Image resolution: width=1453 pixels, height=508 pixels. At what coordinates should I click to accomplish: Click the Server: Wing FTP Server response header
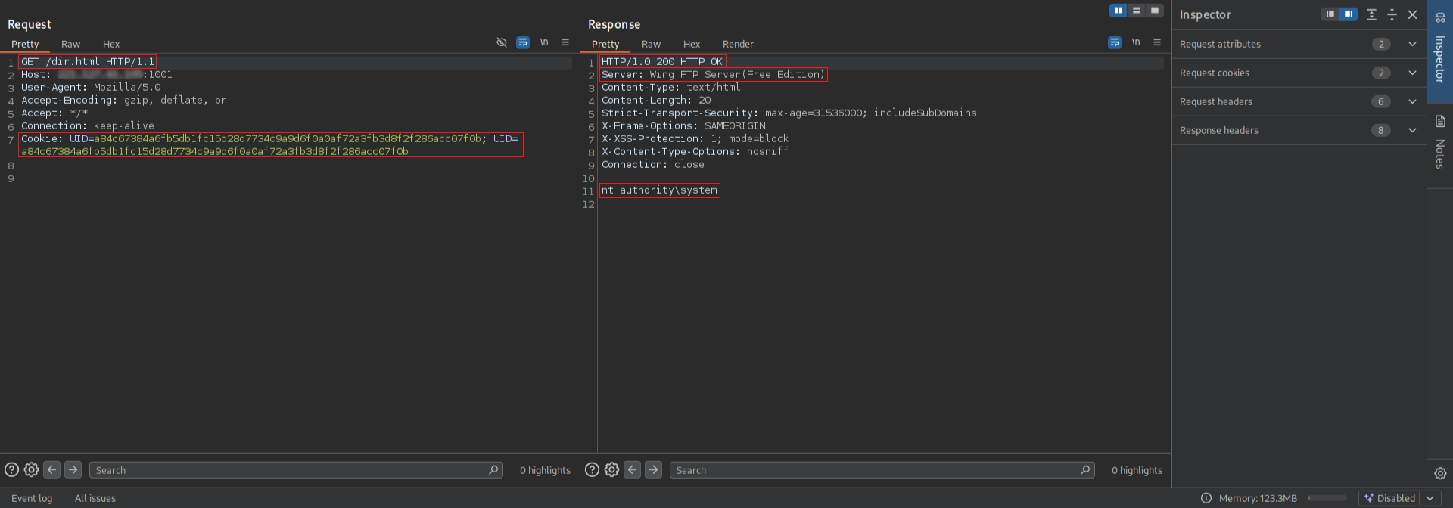tap(713, 74)
